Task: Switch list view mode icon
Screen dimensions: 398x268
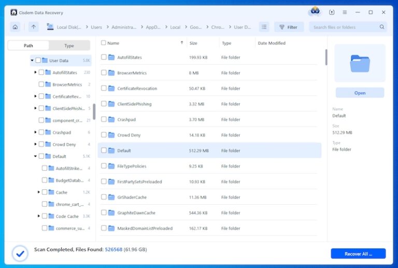Action: (x=264, y=27)
